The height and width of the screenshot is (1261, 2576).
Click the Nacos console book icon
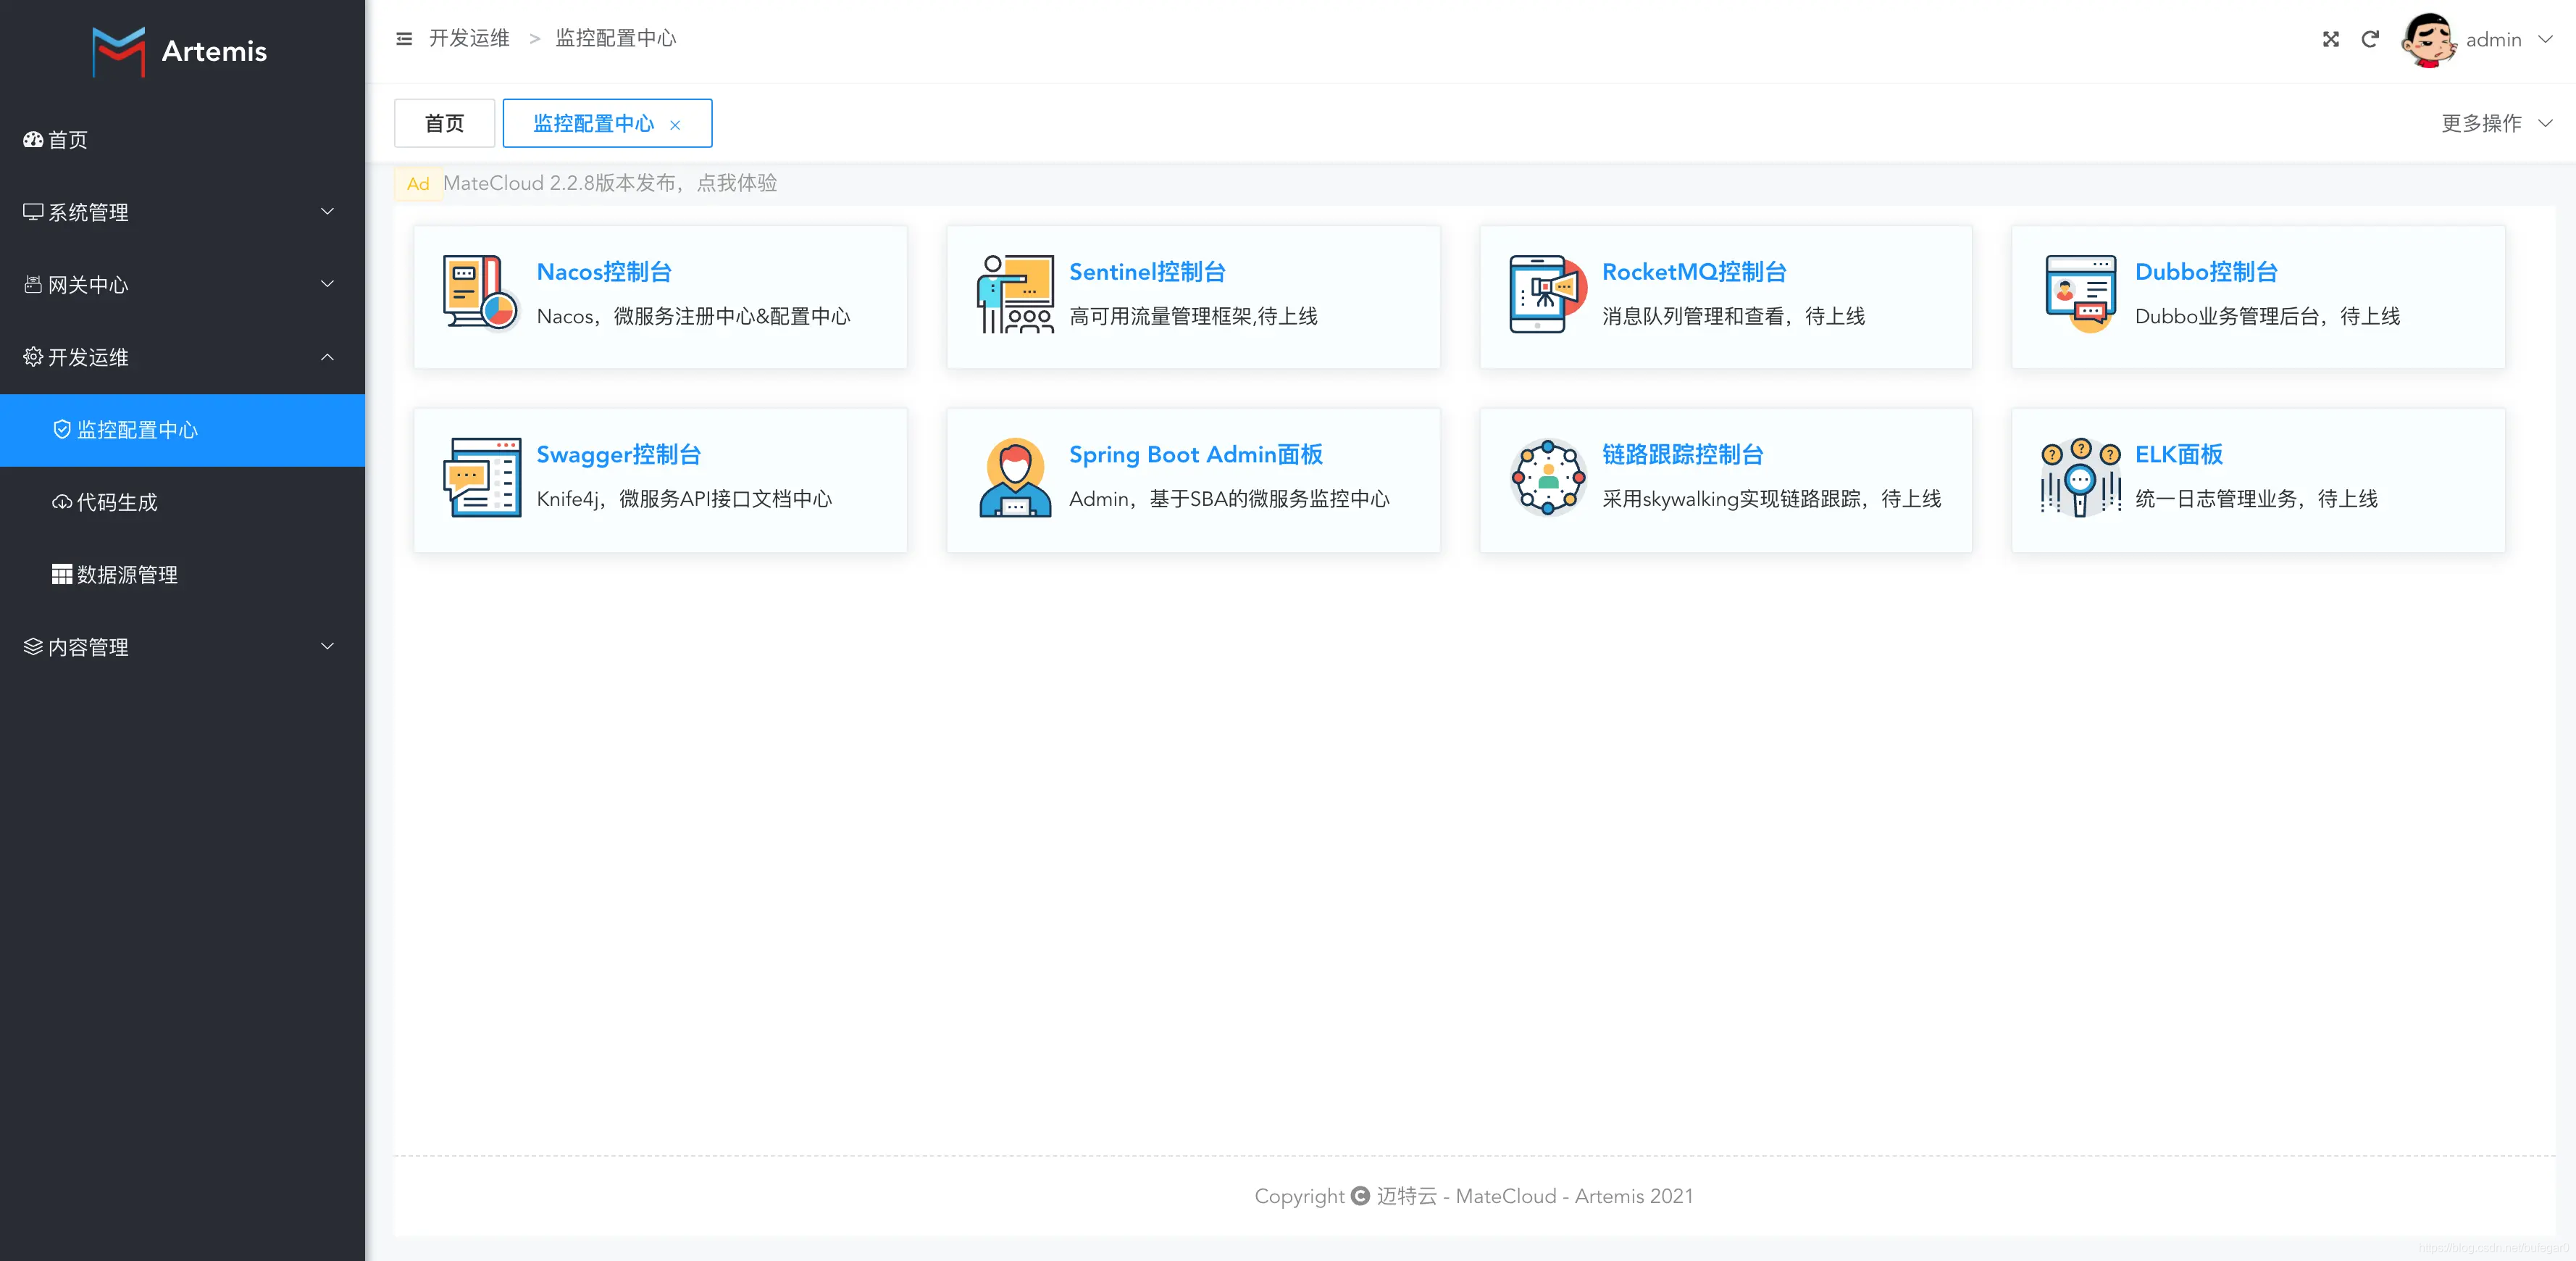(480, 292)
